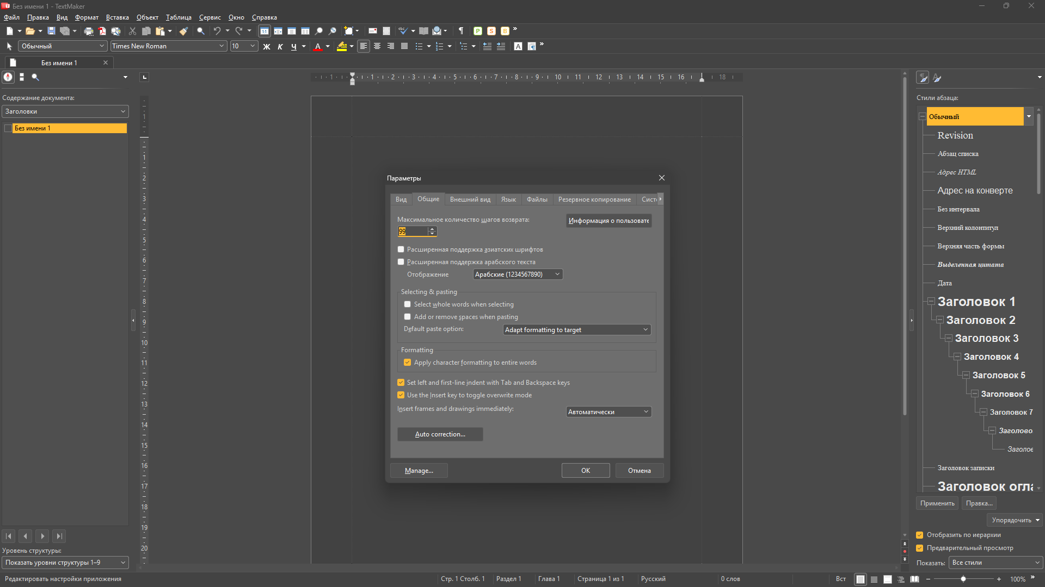Center align text icon
This screenshot has width=1045, height=587.
click(377, 46)
